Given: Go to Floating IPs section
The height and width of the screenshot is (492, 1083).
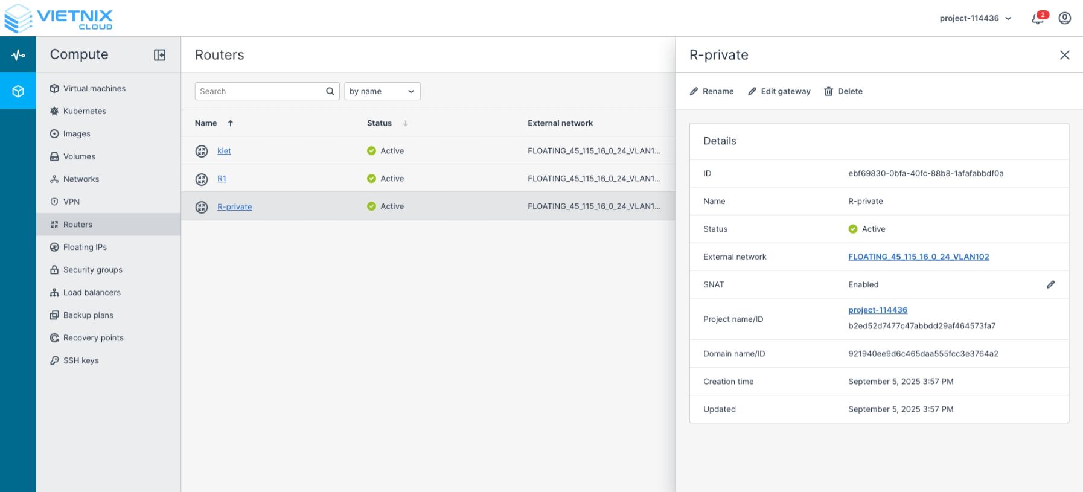Looking at the screenshot, I should point(85,247).
